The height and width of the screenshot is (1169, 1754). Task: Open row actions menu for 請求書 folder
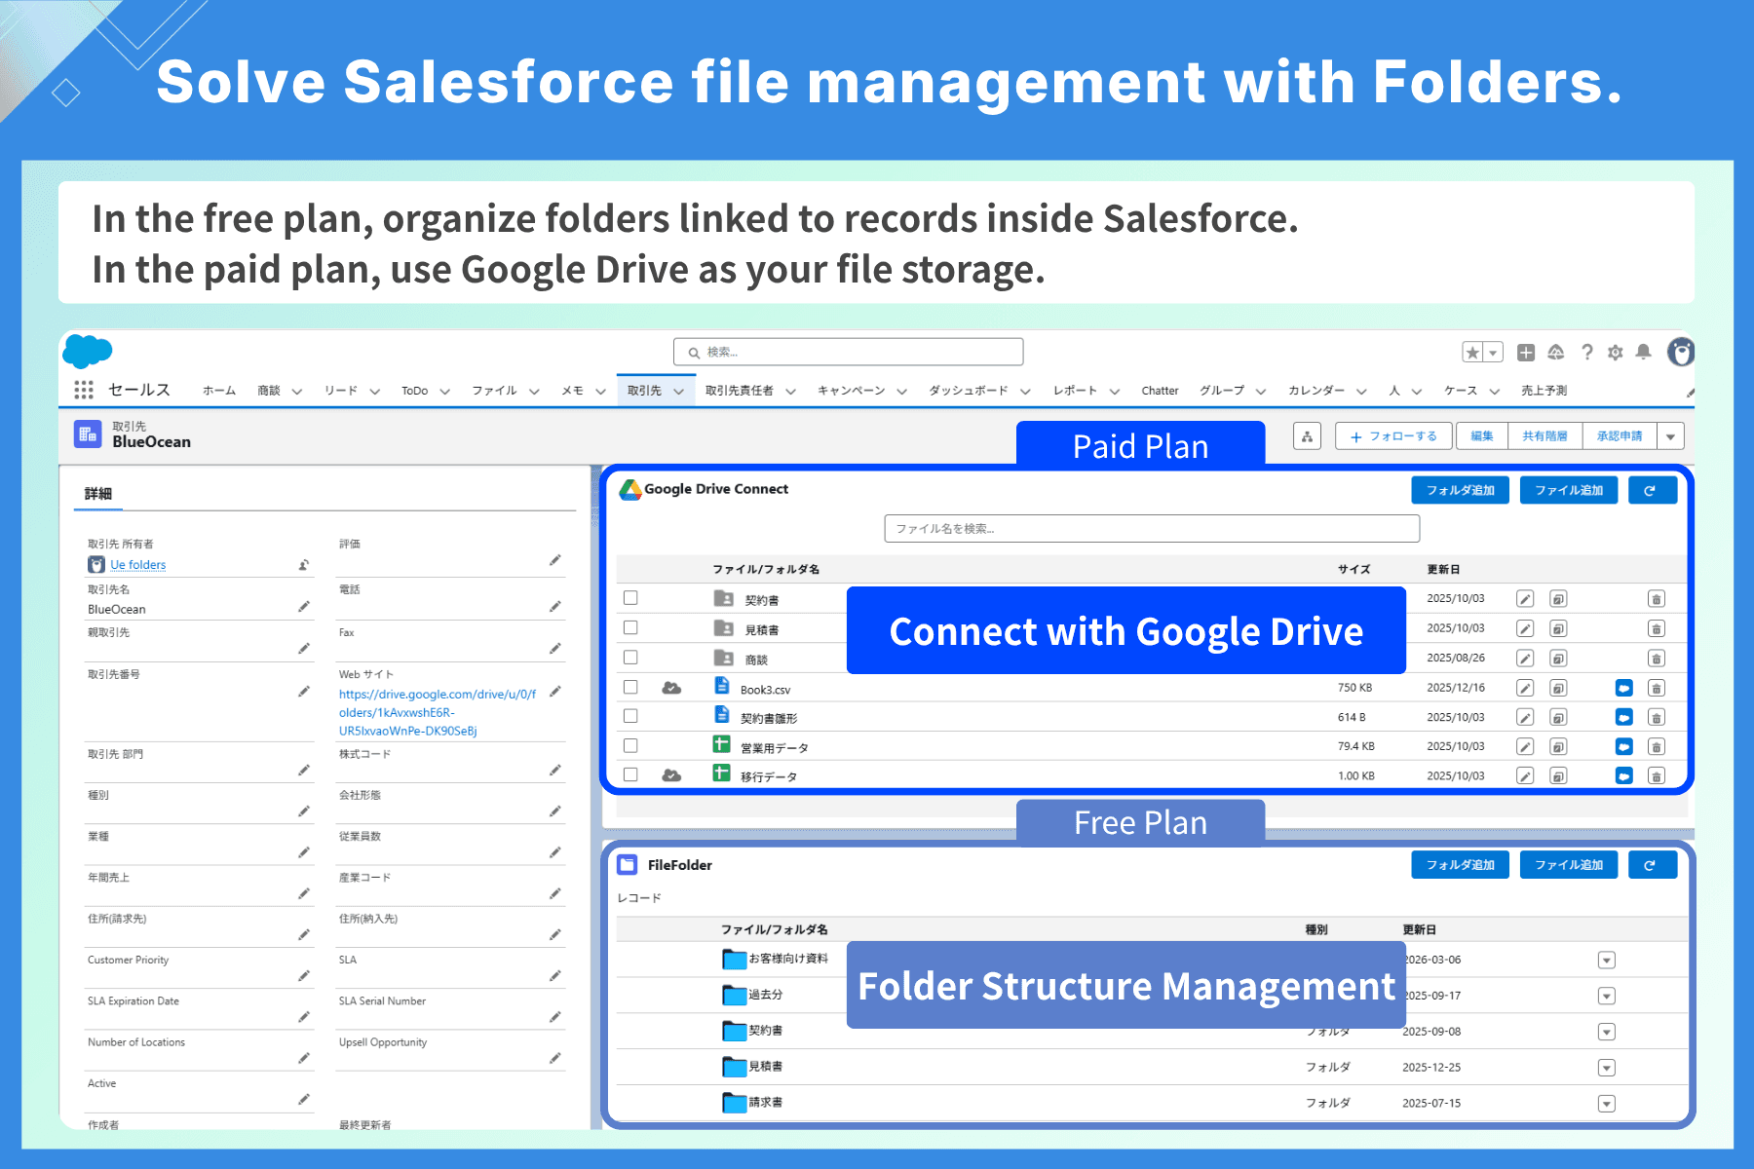[x=1607, y=1104]
